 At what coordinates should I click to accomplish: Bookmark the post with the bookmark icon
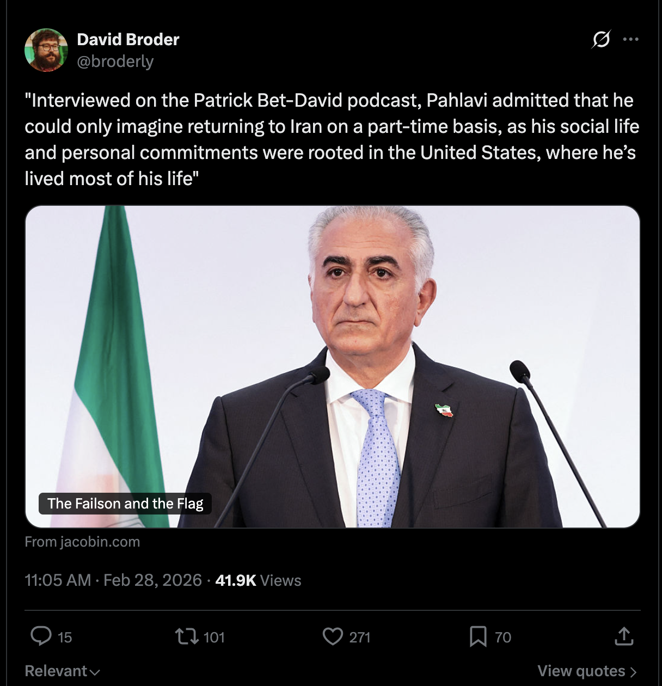[x=478, y=636]
